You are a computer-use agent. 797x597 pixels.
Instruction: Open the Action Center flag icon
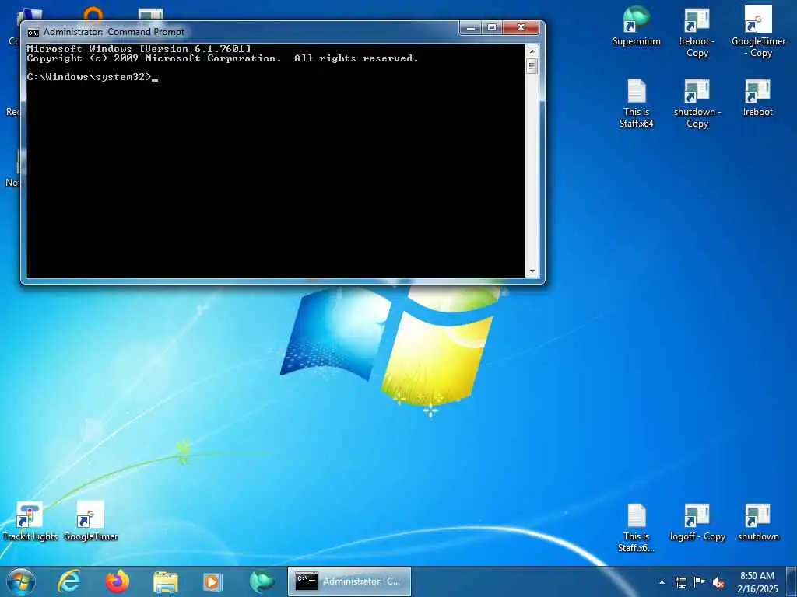coord(700,581)
